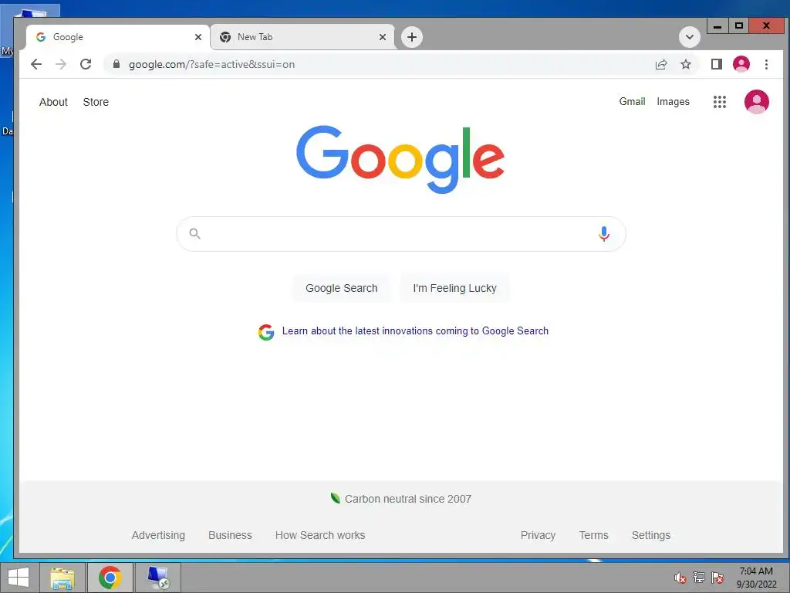Click Chrome icon in taskbar
Screen dimensions: 790x593
click(x=110, y=578)
